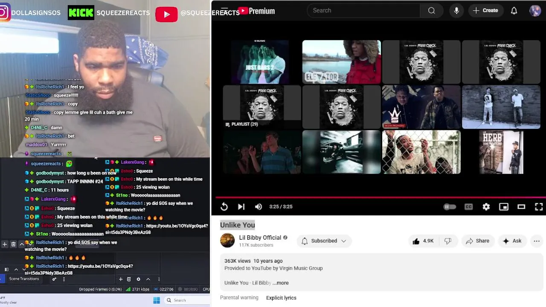Click the 02:27:06 stream timer
Image resolution: width=546 pixels, height=307 pixels.
point(163,289)
